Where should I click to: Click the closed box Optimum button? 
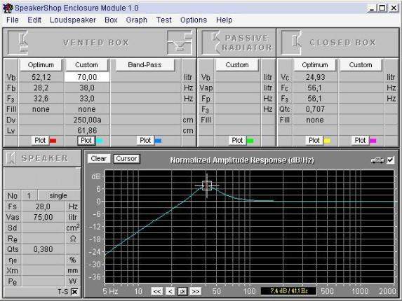315,65
